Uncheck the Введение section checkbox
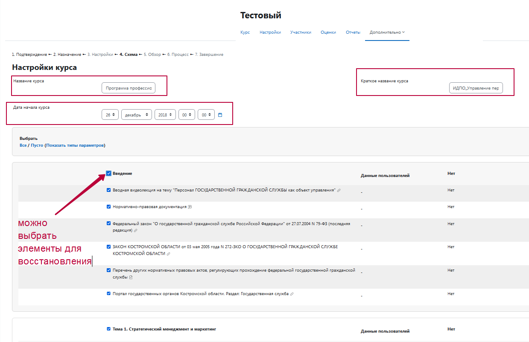529x342 pixels. click(109, 174)
